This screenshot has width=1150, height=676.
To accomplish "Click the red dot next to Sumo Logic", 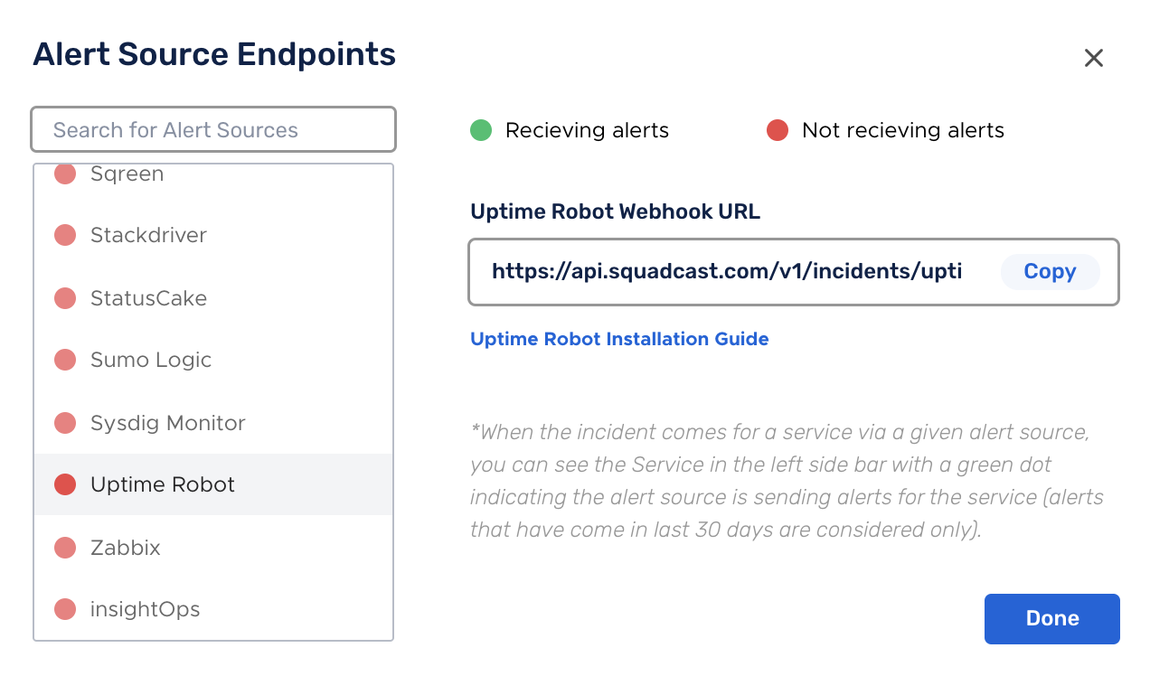I will [65, 360].
